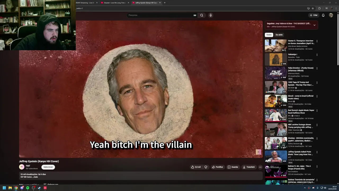Select the Da série filter chip
The image size is (339, 191).
click(279, 35)
